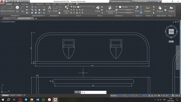
Task: Click the Erase tool icon
Action: tap(44, 7)
